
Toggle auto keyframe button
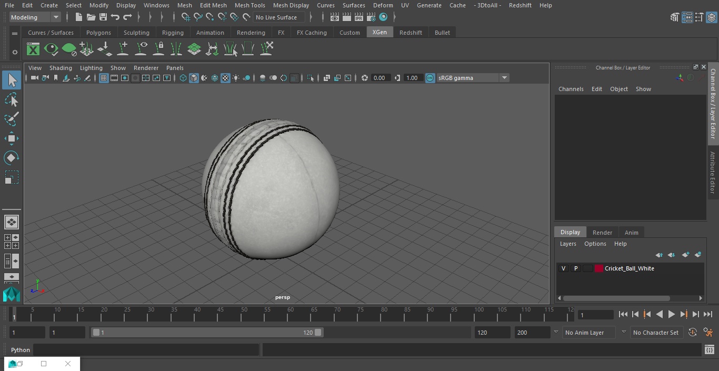click(693, 333)
